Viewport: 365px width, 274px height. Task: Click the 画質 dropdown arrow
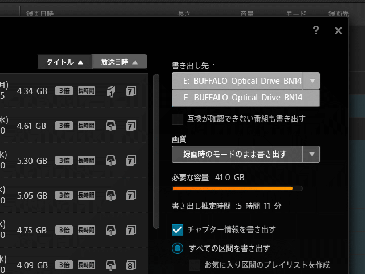click(311, 154)
